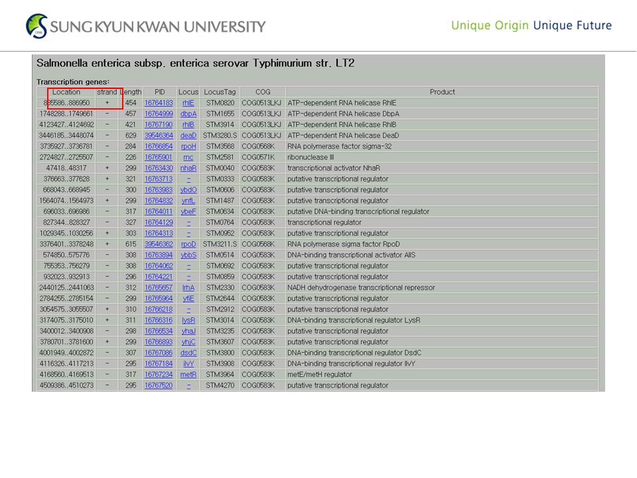
Task: Select the 'ribonuclease III' product text
Action: pos(311,157)
